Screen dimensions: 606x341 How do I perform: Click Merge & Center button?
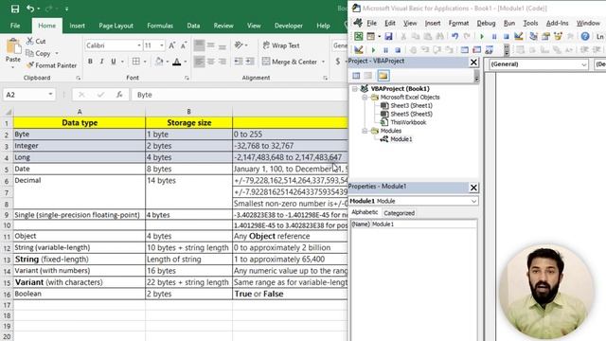point(290,62)
